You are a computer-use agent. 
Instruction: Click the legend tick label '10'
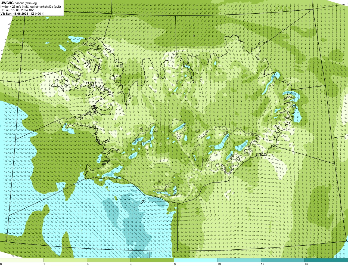tap(219, 264)
